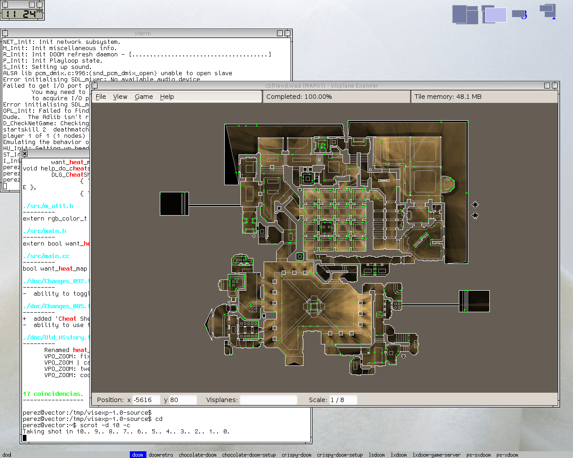Select the highlighted 'doom' launcher entry

click(138, 455)
